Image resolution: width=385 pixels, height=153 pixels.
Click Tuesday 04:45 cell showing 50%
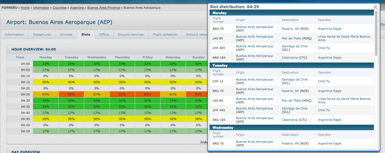point(71,119)
